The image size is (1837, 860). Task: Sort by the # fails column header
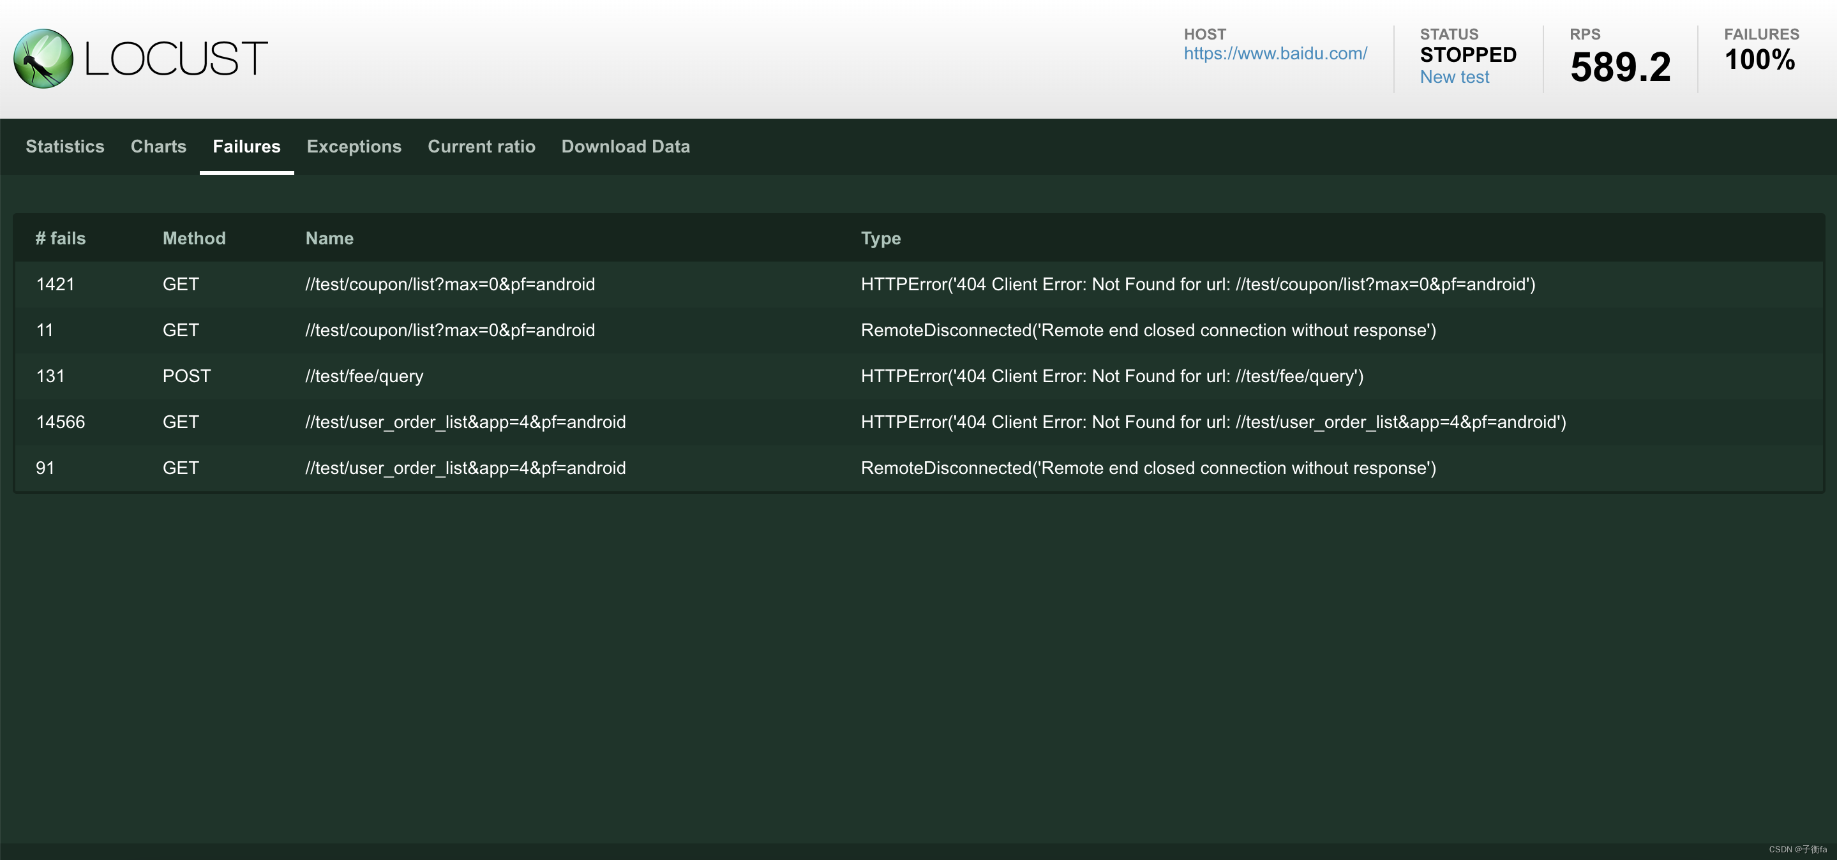point(61,238)
